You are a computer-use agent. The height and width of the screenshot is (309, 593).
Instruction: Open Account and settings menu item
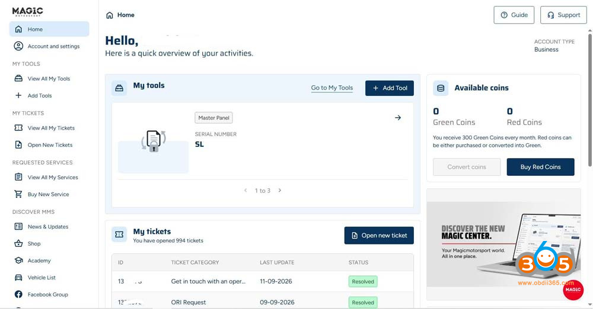pos(49,46)
